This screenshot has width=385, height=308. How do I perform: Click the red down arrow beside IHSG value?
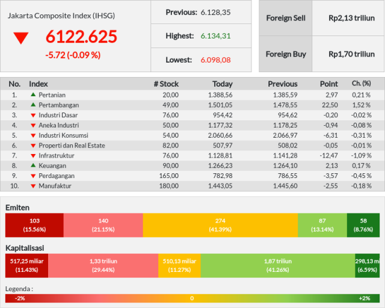point(21,38)
